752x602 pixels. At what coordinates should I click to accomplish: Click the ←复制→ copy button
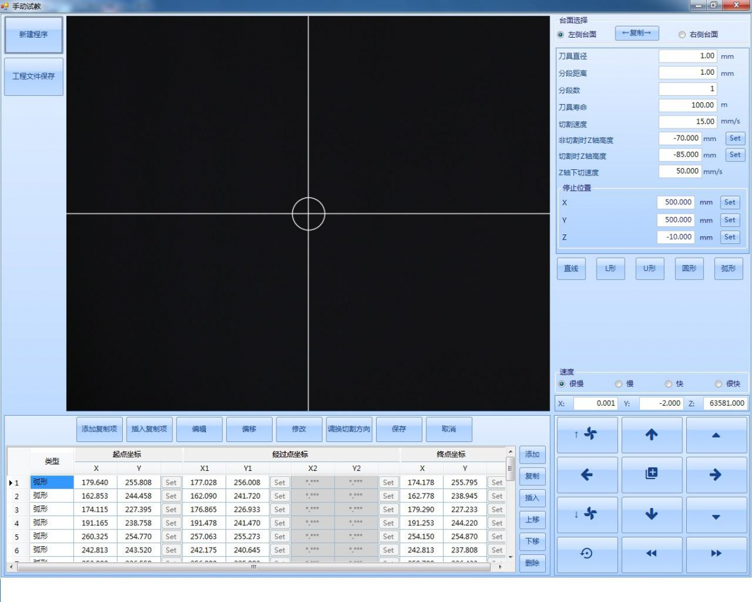click(637, 33)
